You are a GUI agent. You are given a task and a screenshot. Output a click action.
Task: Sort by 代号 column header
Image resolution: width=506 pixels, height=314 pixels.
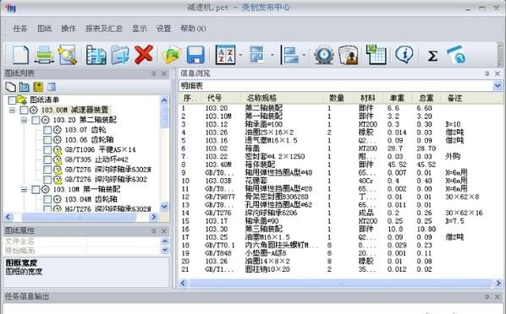click(x=220, y=98)
